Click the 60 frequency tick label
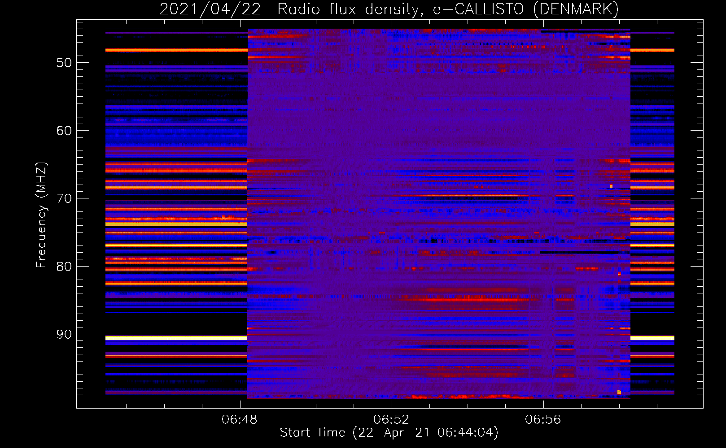This screenshot has width=726, height=448. [x=64, y=131]
